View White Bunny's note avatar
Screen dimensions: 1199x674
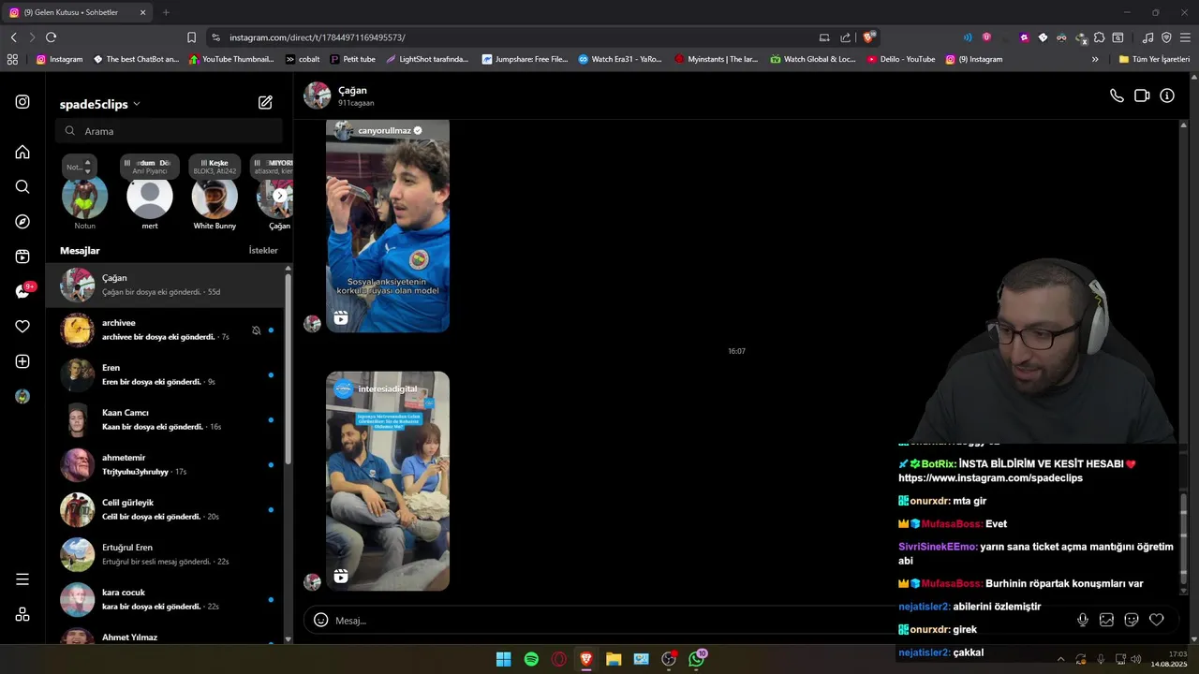pos(215,198)
